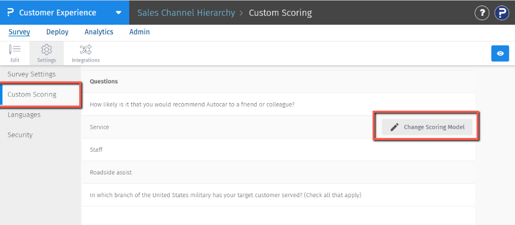Click the Change Scoring Model button
The image size is (515, 225).
tap(427, 127)
